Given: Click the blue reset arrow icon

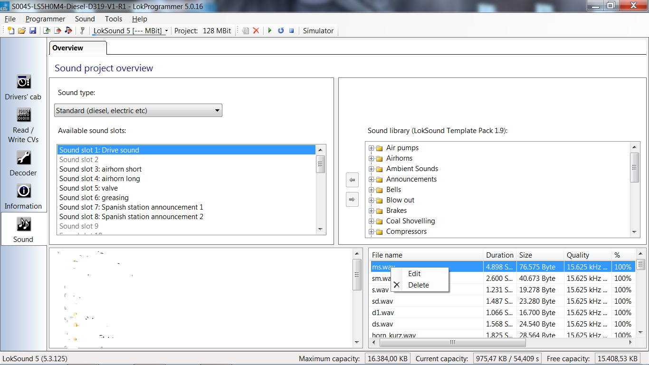Looking at the screenshot, I should tap(281, 30).
